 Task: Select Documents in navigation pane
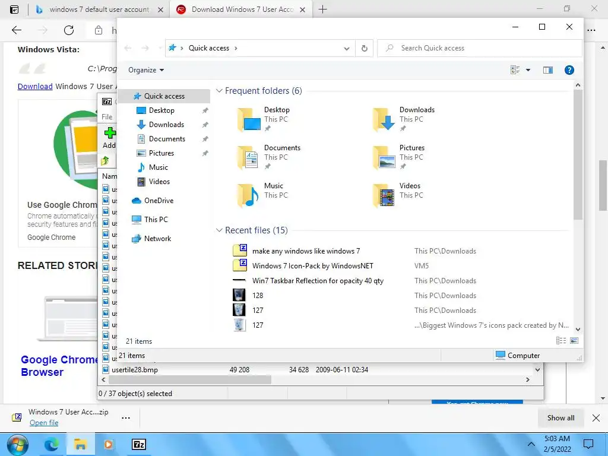tap(167, 139)
